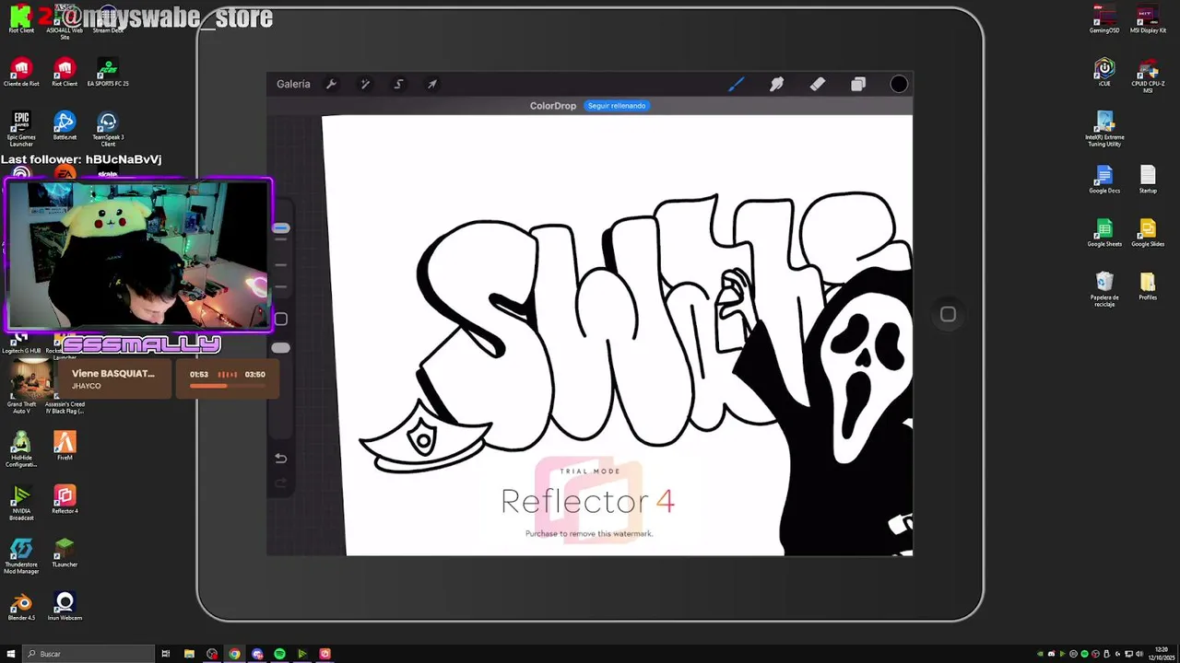Select the Paint brush tool
This screenshot has height=663, width=1180.
pyautogui.click(x=737, y=84)
